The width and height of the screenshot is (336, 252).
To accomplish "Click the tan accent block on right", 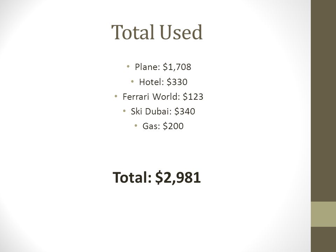I will [323, 214].
